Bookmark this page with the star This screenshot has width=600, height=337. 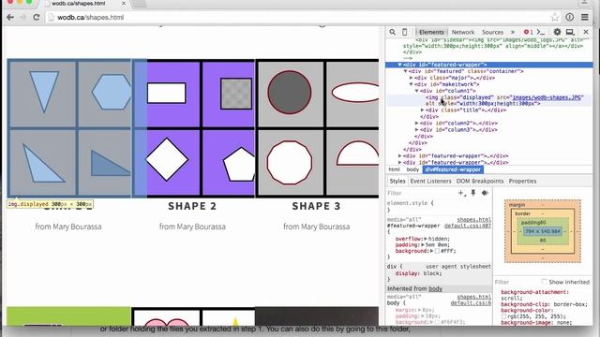coord(555,17)
